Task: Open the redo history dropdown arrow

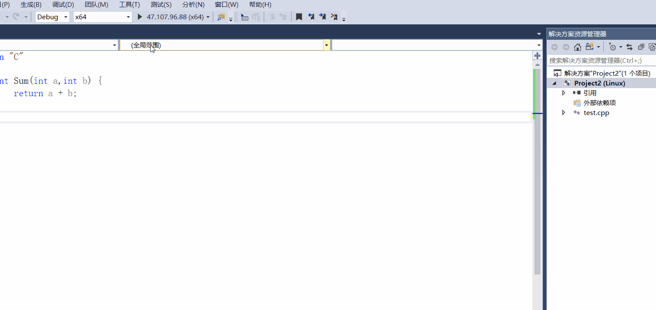Action: click(26, 17)
